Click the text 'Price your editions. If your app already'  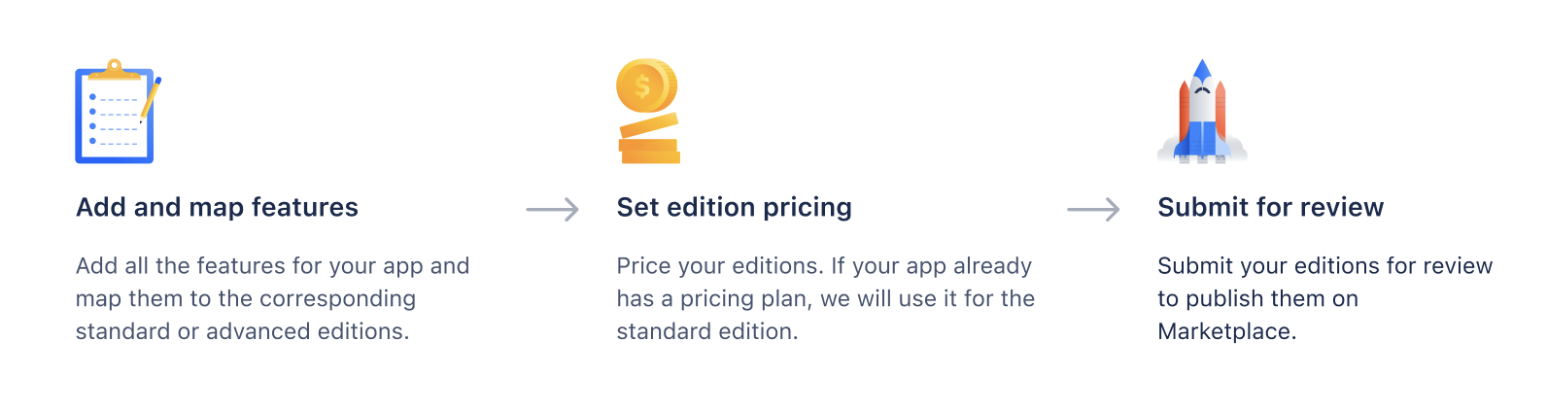(824, 266)
